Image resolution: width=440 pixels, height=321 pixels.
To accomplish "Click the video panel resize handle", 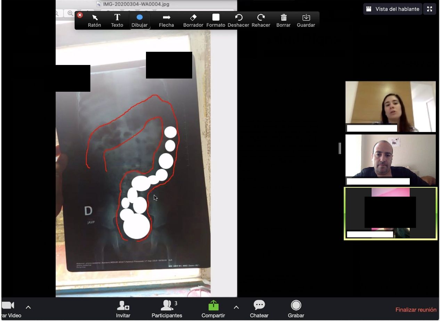I will (x=340, y=148).
